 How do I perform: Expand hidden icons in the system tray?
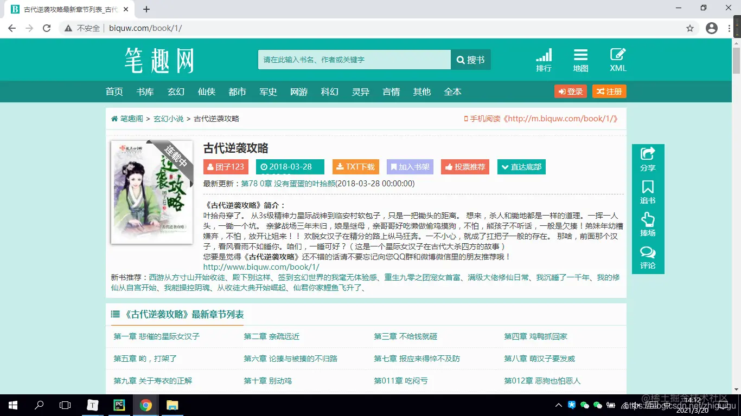coord(558,405)
